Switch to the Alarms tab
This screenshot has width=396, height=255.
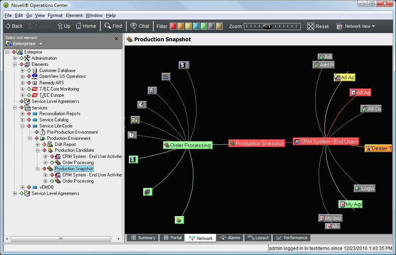pyautogui.click(x=230, y=238)
